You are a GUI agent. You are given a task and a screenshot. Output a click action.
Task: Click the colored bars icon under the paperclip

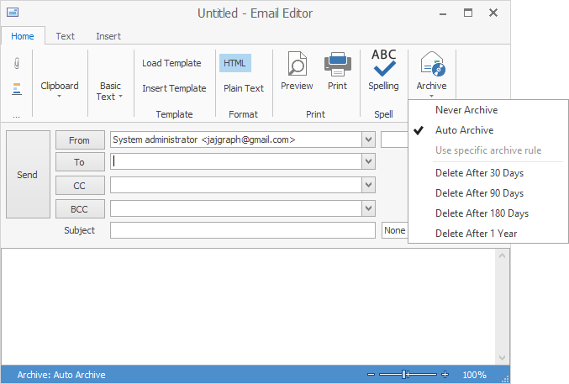[x=17, y=89]
